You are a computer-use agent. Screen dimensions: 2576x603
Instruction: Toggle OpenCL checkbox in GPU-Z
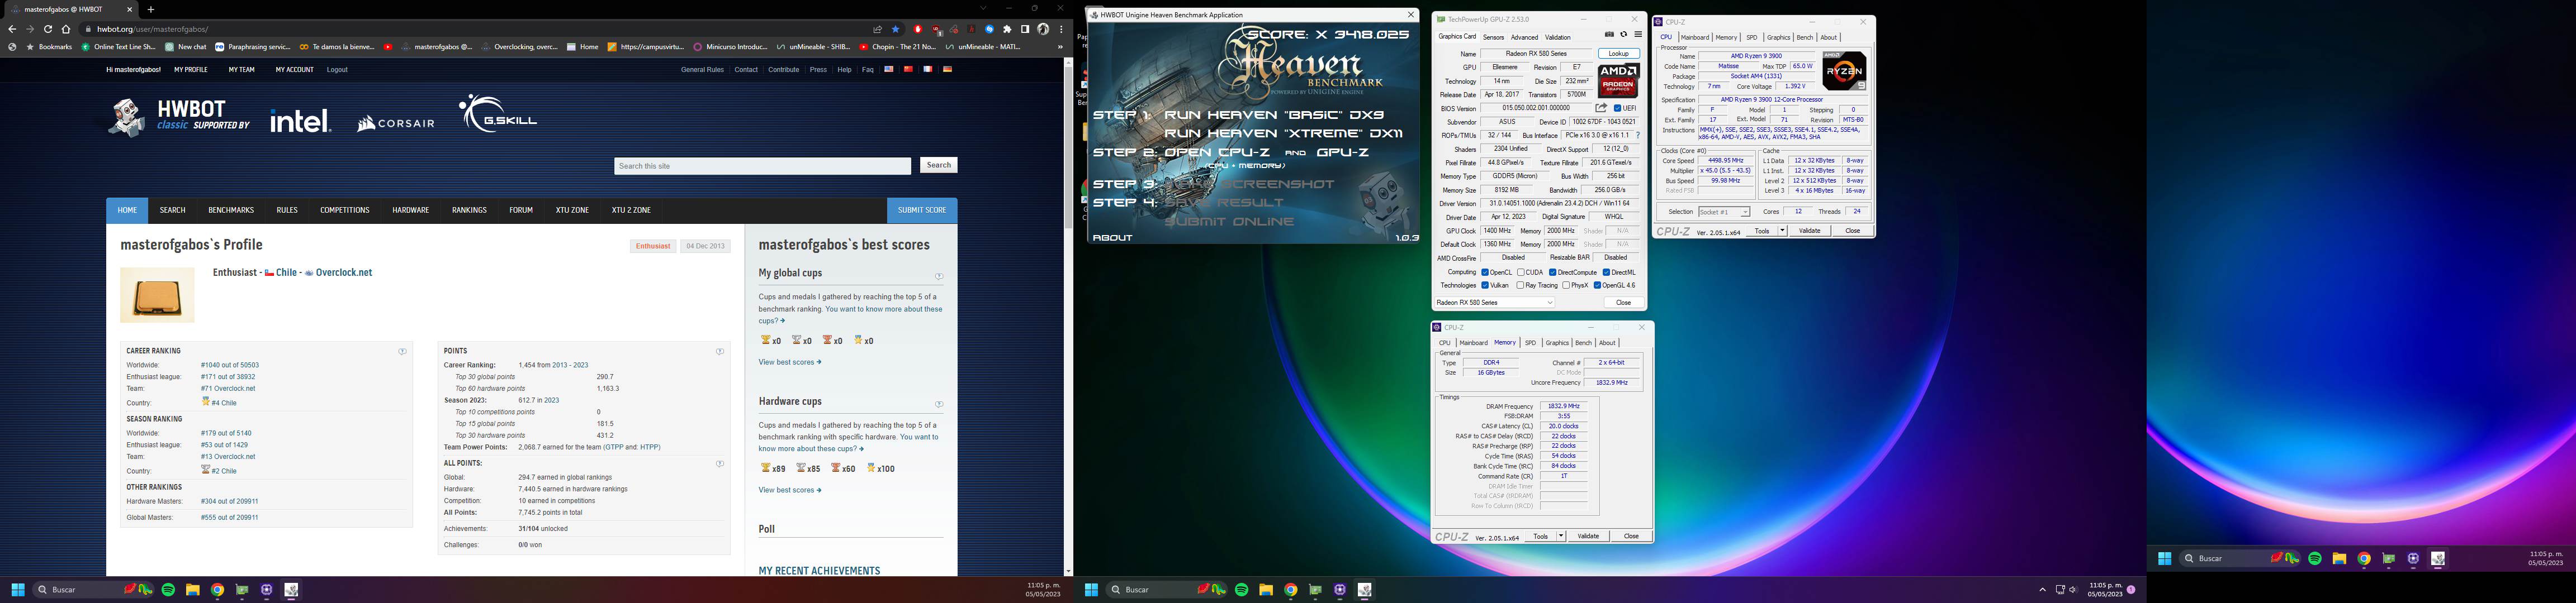[1485, 272]
